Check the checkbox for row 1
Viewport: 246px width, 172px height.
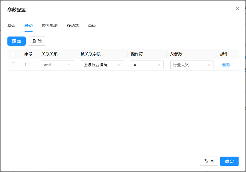(x=13, y=65)
